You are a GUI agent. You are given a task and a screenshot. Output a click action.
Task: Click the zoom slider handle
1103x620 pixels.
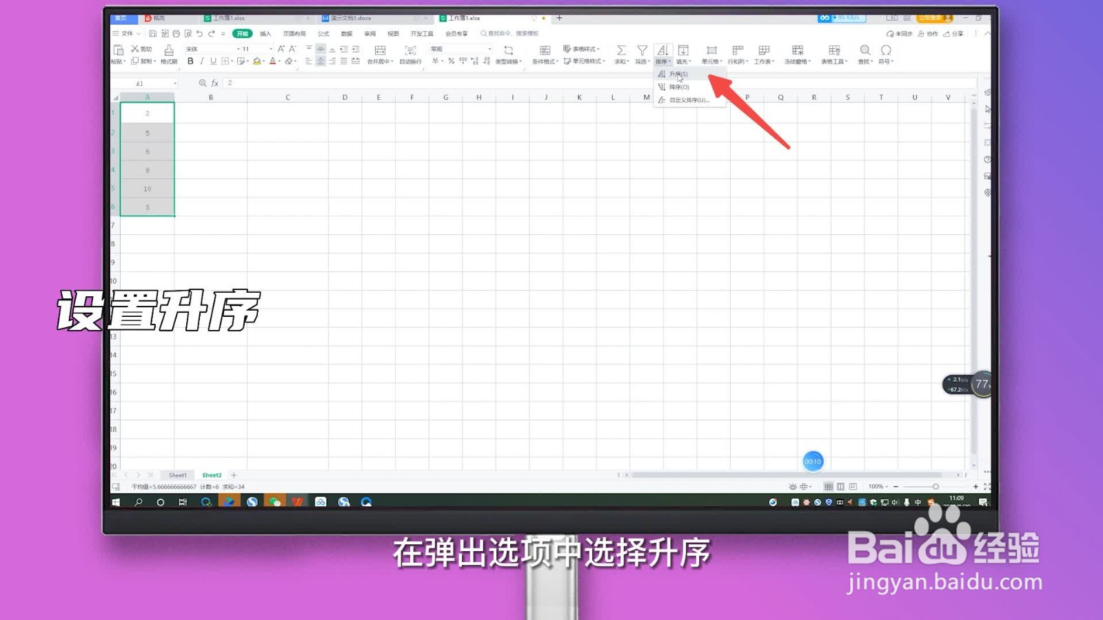(935, 486)
